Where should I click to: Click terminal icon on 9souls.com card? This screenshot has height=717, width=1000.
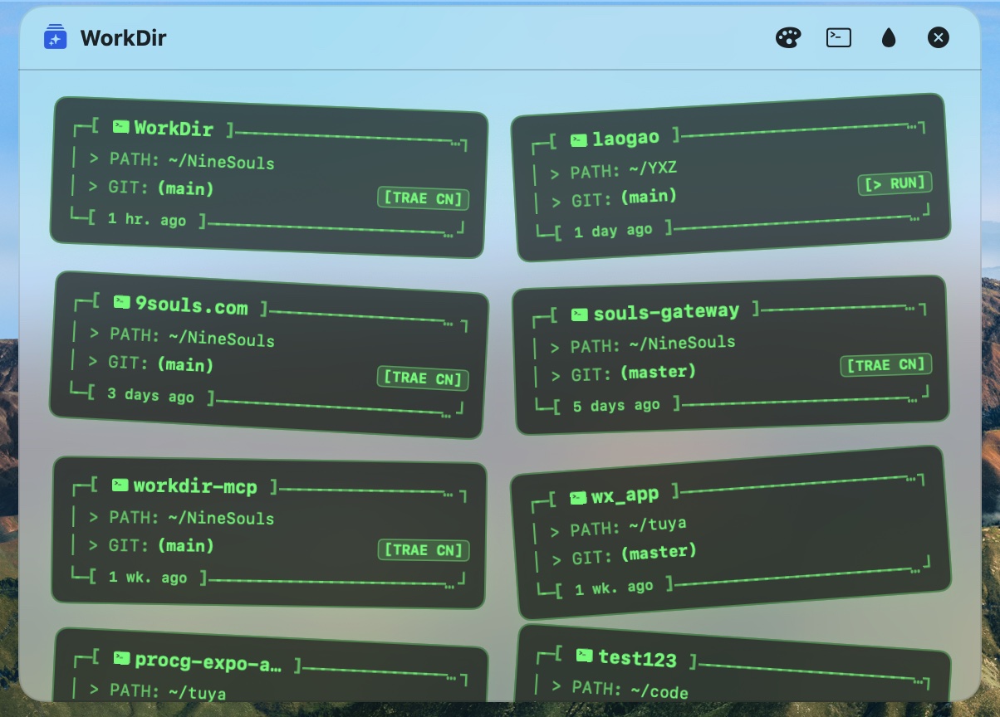(x=122, y=302)
